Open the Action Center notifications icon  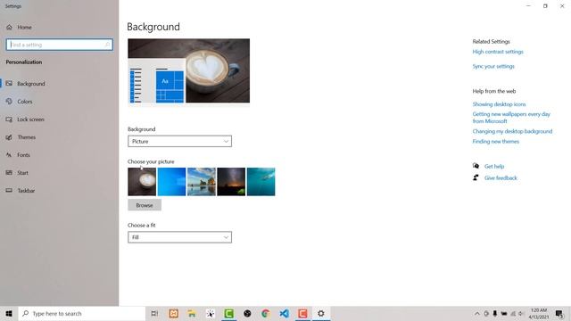[559, 313]
